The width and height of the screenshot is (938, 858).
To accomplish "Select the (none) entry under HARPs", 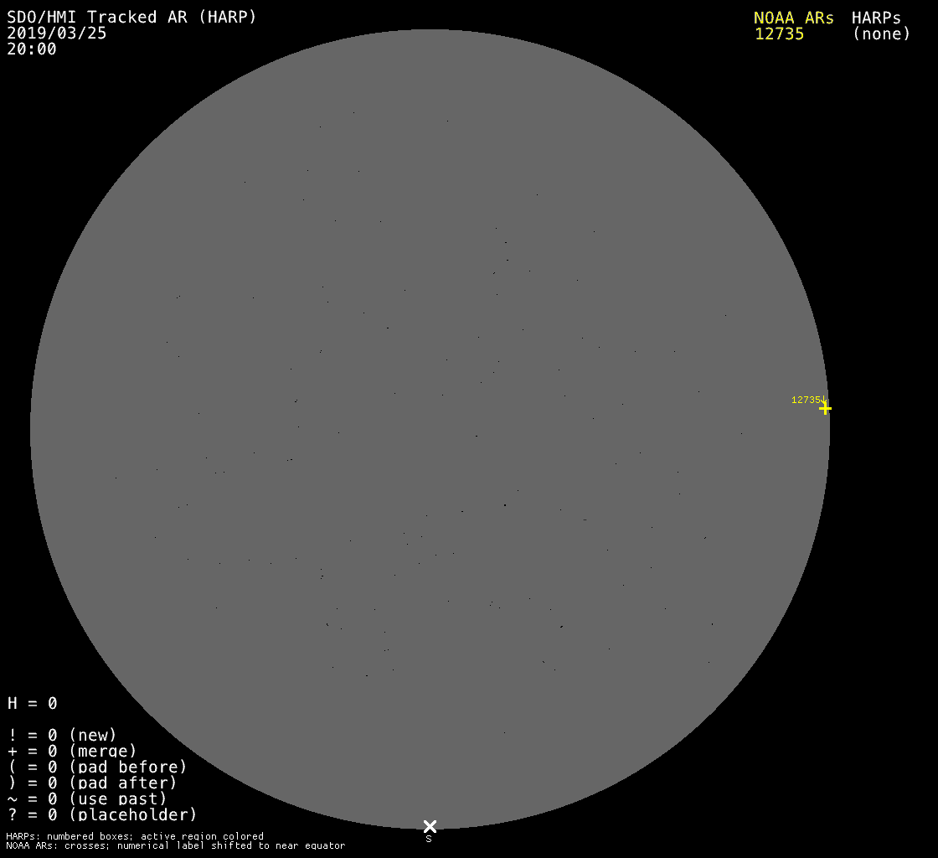I will (881, 34).
